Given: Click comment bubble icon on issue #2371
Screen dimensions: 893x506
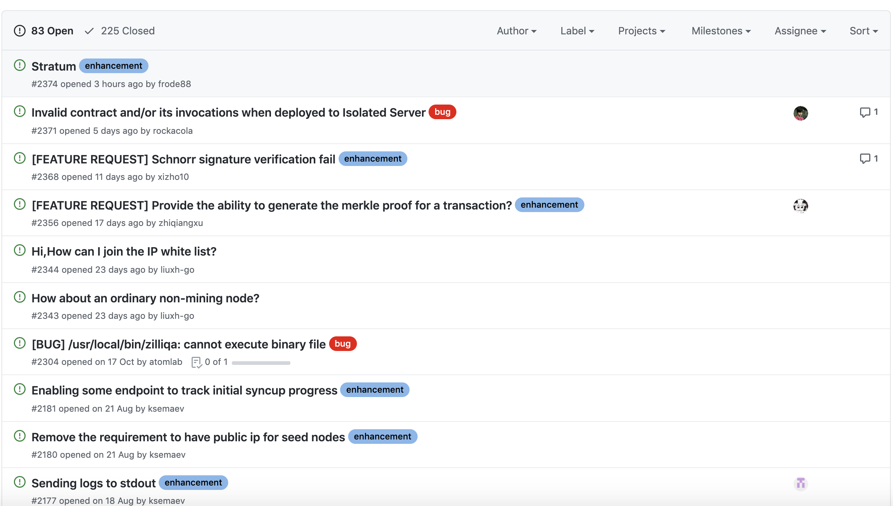Looking at the screenshot, I should 864,112.
